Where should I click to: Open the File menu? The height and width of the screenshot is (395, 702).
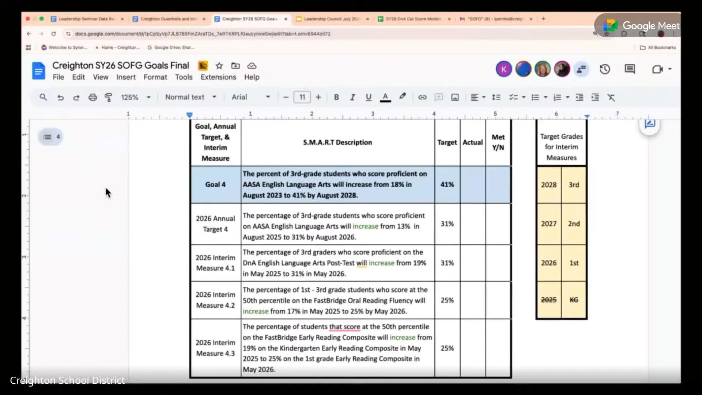click(58, 77)
